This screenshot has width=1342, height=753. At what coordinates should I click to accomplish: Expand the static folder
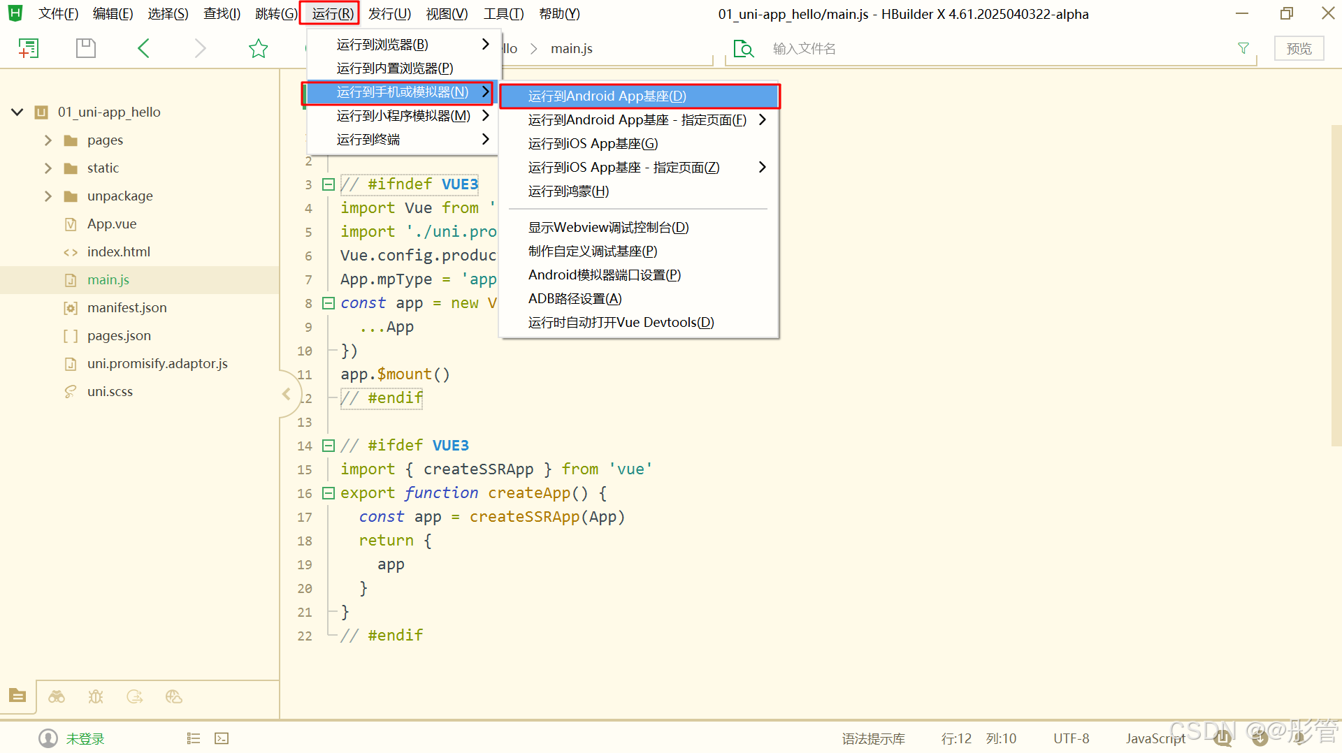coord(48,168)
